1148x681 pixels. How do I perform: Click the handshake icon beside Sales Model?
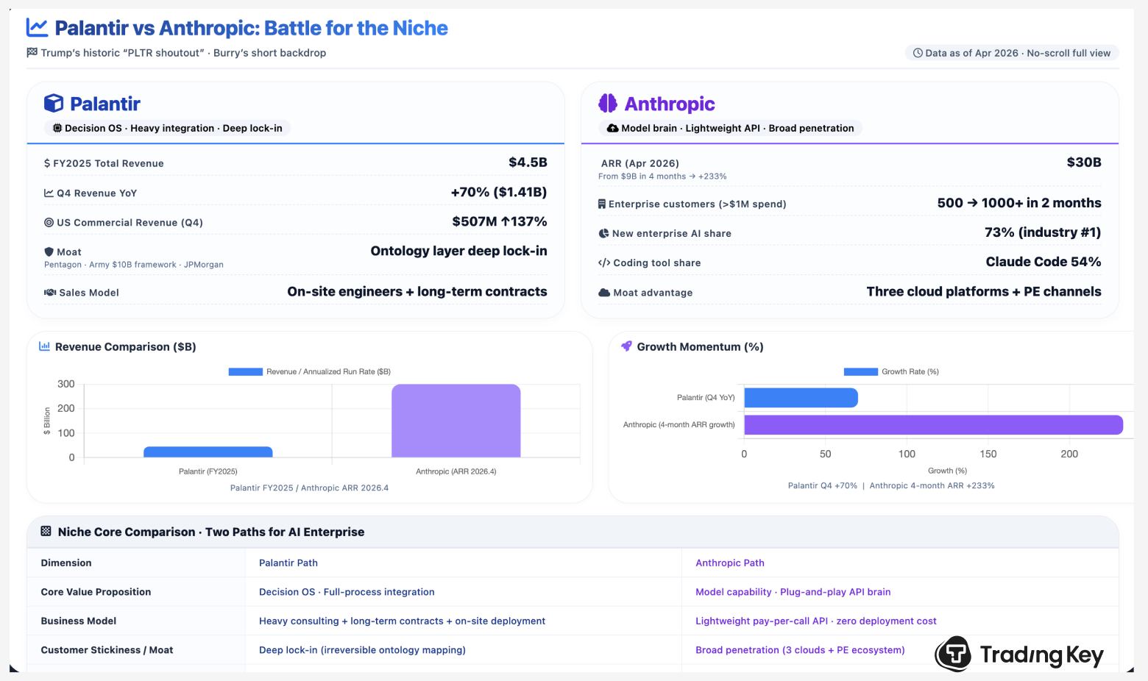coord(50,292)
